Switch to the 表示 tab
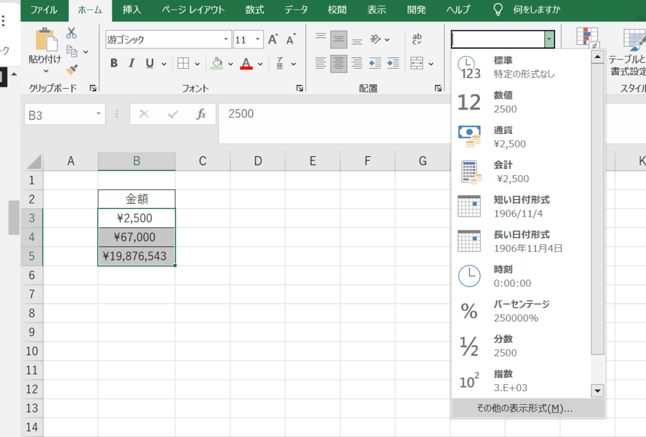The width and height of the screenshot is (646, 437). [377, 10]
